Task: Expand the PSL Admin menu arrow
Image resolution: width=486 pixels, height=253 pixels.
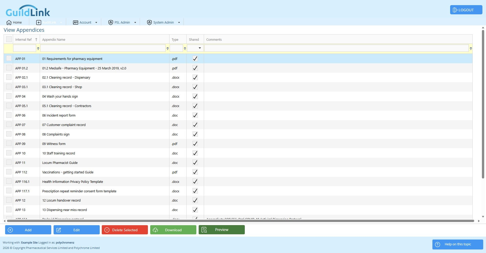Action: tap(135, 23)
